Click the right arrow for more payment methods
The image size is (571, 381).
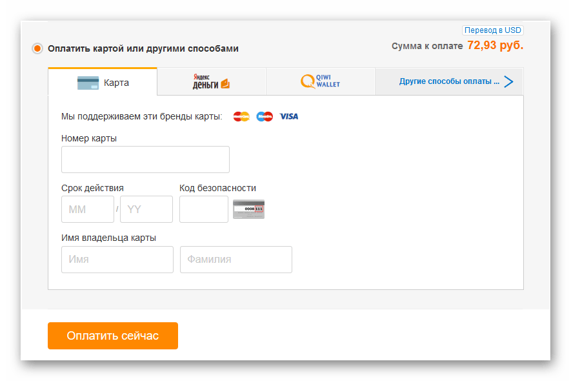508,81
